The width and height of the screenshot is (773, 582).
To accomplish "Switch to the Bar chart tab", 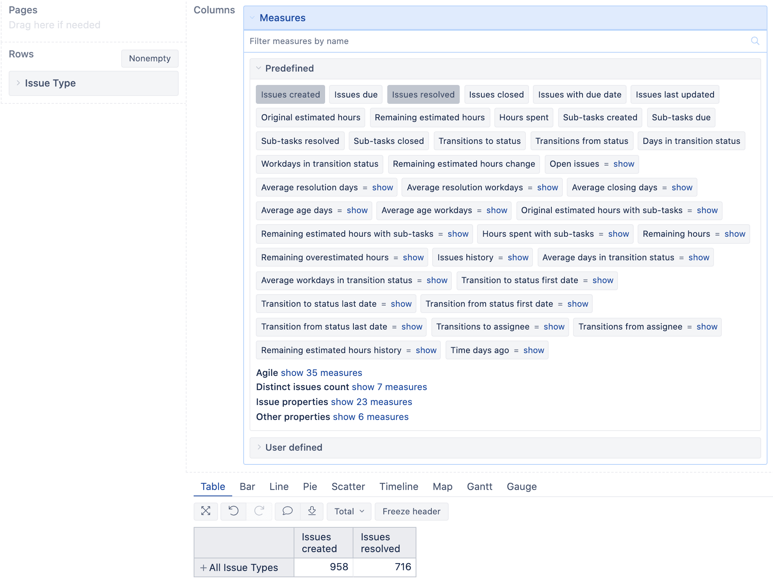I will (247, 486).
